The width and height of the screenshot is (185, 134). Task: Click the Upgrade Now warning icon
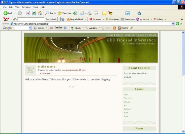(x=68, y=19)
